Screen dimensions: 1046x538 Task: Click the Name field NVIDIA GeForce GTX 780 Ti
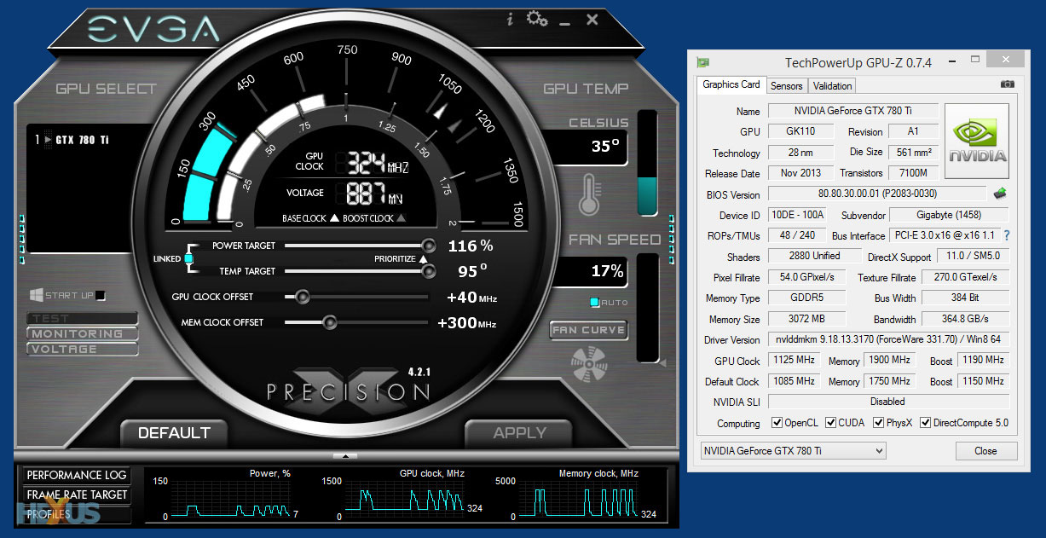(x=852, y=111)
